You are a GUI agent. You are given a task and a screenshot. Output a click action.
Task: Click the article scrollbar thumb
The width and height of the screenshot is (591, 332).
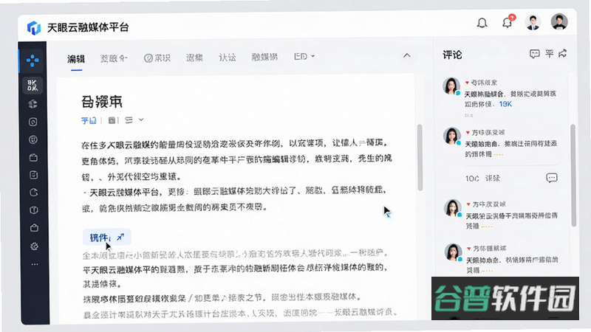click(x=420, y=157)
